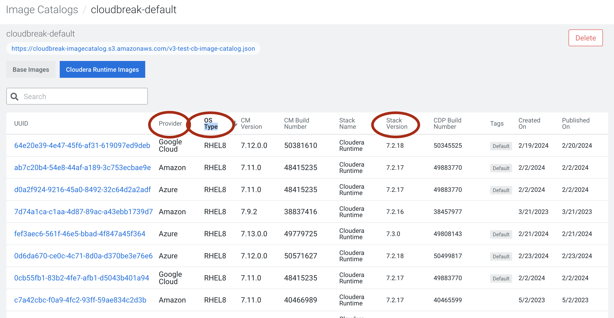Screen dimensions: 614x318
Task: Open image UUID starting with fef3aec6
Action: (x=80, y=234)
